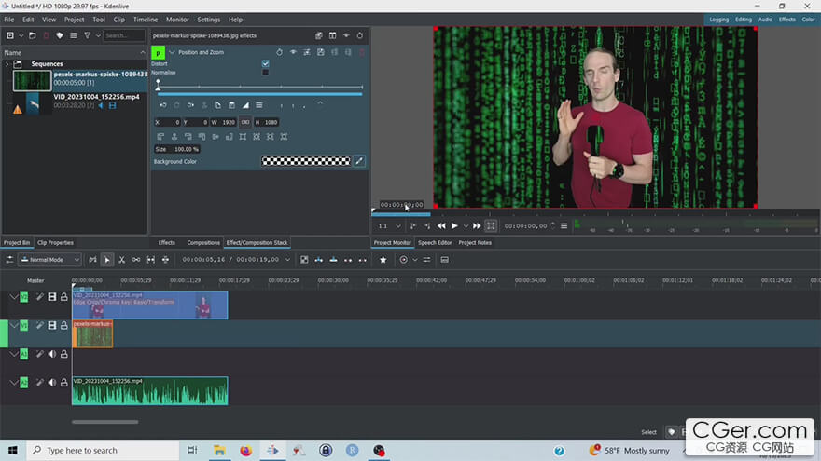The width and height of the screenshot is (821, 461).
Task: Play the project monitor preview
Action: point(454,225)
